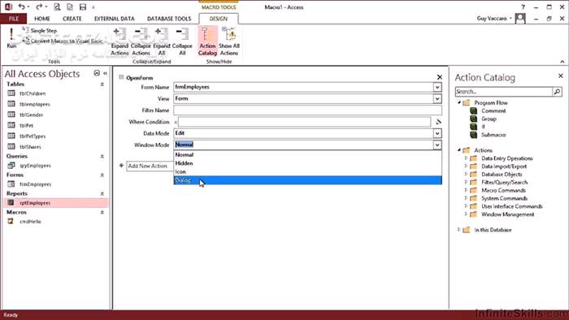
Task: Collapse navigation pane shutter bar
Action: click(x=105, y=73)
